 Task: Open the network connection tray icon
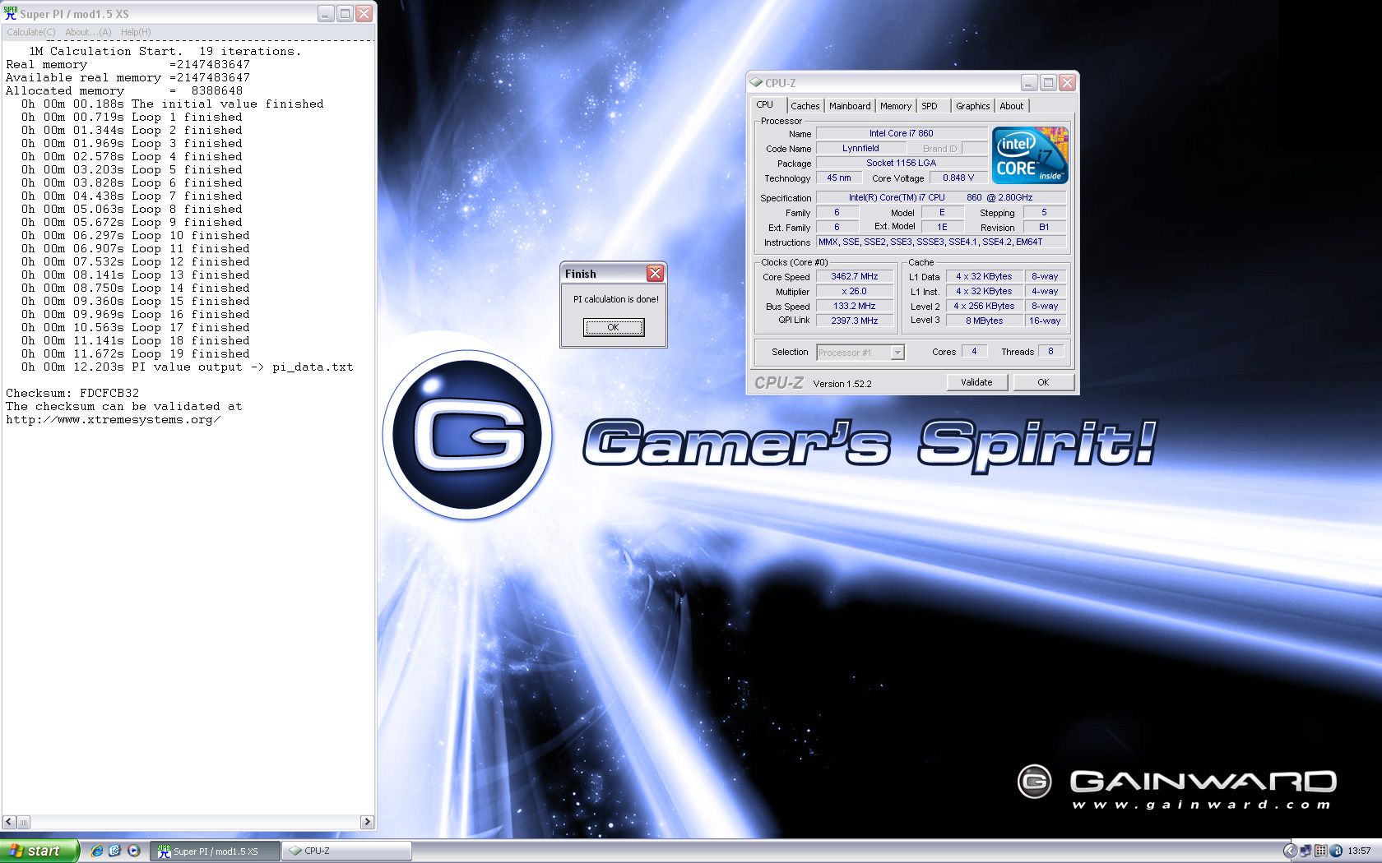point(1305,851)
